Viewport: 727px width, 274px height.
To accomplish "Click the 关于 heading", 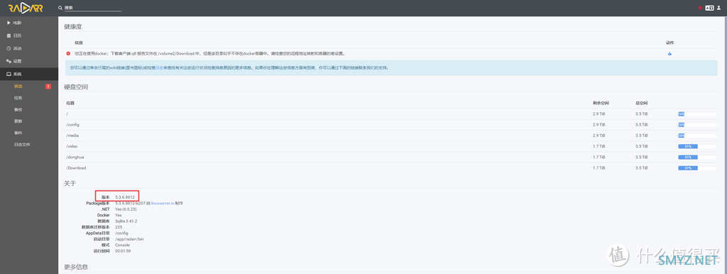I will pos(70,184).
